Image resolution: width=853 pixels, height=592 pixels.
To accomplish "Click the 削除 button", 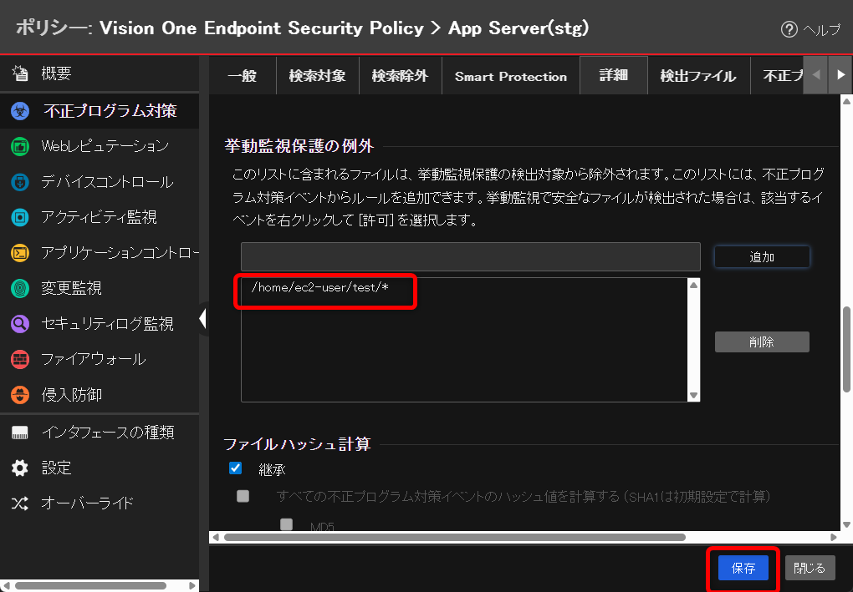I will [762, 342].
